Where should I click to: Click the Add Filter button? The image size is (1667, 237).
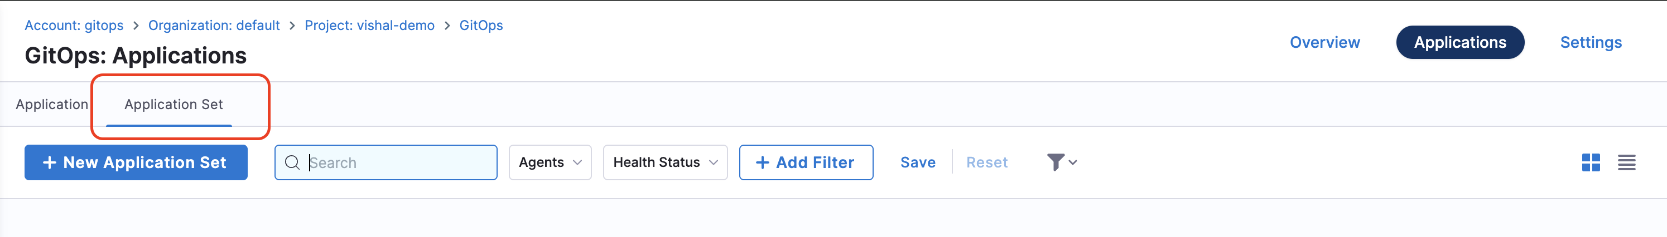806,163
